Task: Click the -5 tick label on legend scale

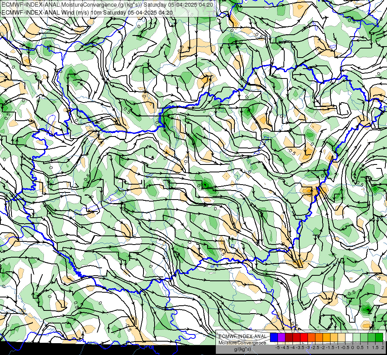Action: pos(278,348)
